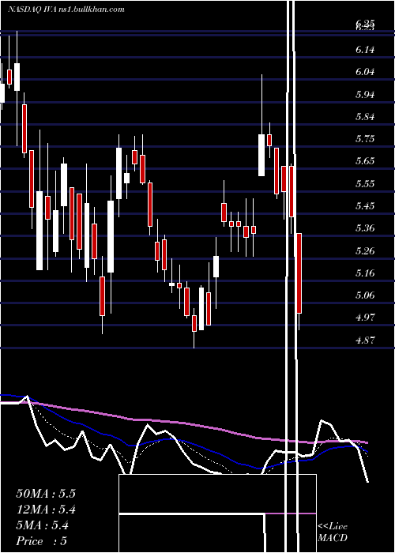
Task: Click the 5.94 price axis label
Action: coord(365,94)
